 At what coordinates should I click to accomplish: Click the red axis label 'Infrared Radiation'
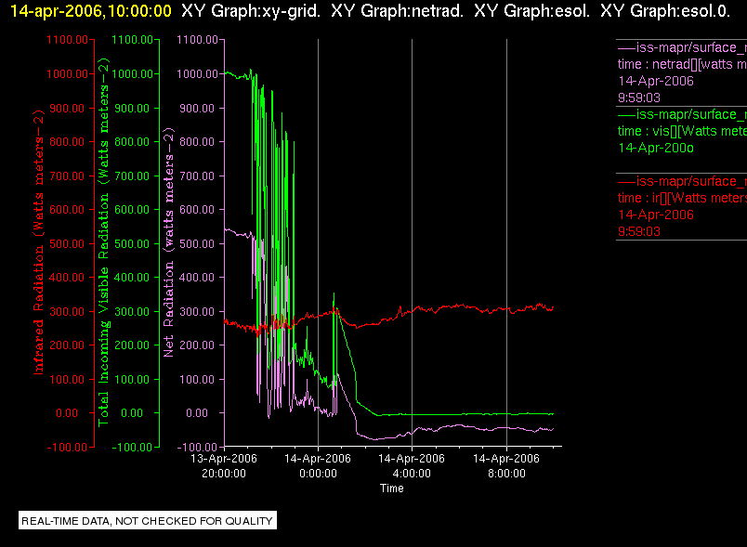click(38, 242)
